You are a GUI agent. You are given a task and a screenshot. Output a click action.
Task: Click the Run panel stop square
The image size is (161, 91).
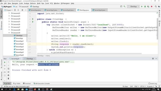pyautogui.click(x=5, y=65)
